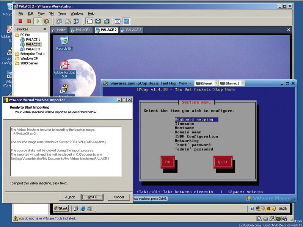Select Timezone in the IPCop section menu
This screenshot has width=303, height=227.
[x=184, y=124]
